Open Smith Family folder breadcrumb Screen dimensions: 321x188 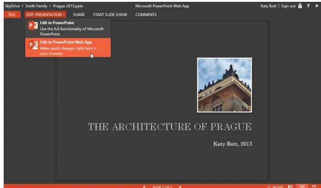pos(36,6)
